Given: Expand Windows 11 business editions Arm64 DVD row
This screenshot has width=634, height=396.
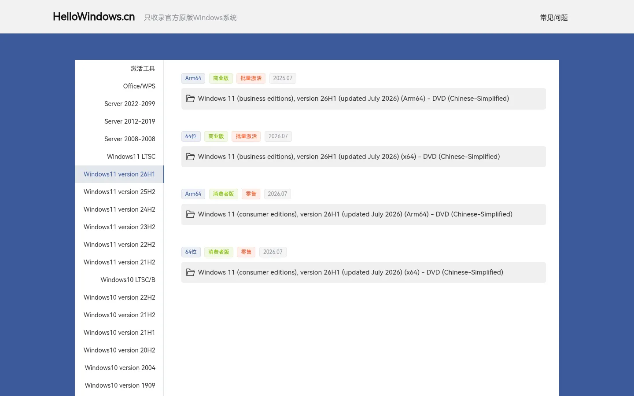Looking at the screenshot, I should (x=364, y=99).
